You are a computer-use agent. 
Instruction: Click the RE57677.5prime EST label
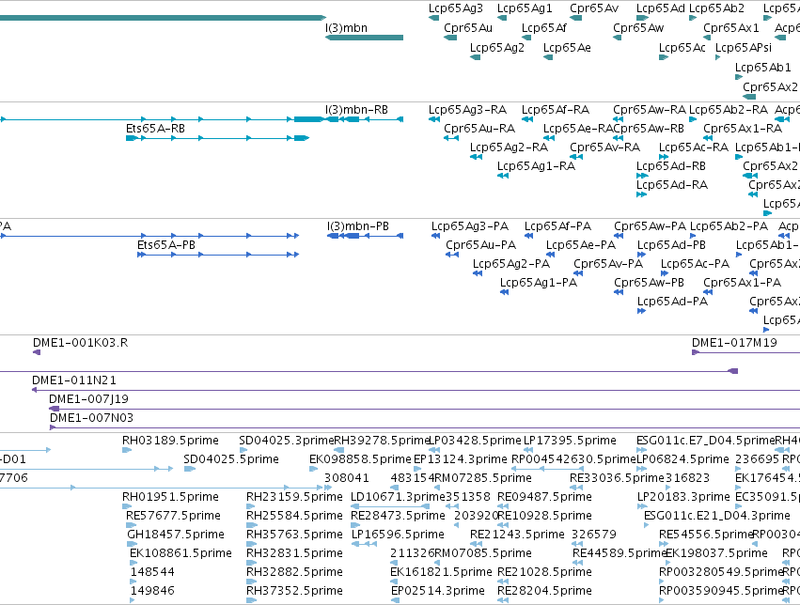pyautogui.click(x=174, y=516)
